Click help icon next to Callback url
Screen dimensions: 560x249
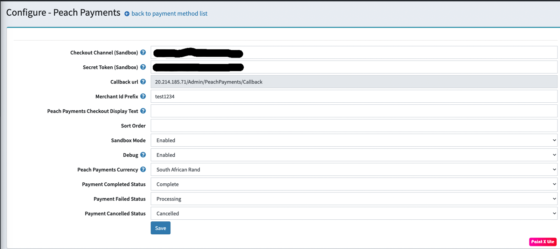(143, 82)
